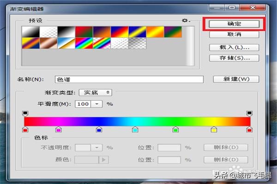Click the presets list scrollbar
This screenshot has width=277, height=184.
190,46
